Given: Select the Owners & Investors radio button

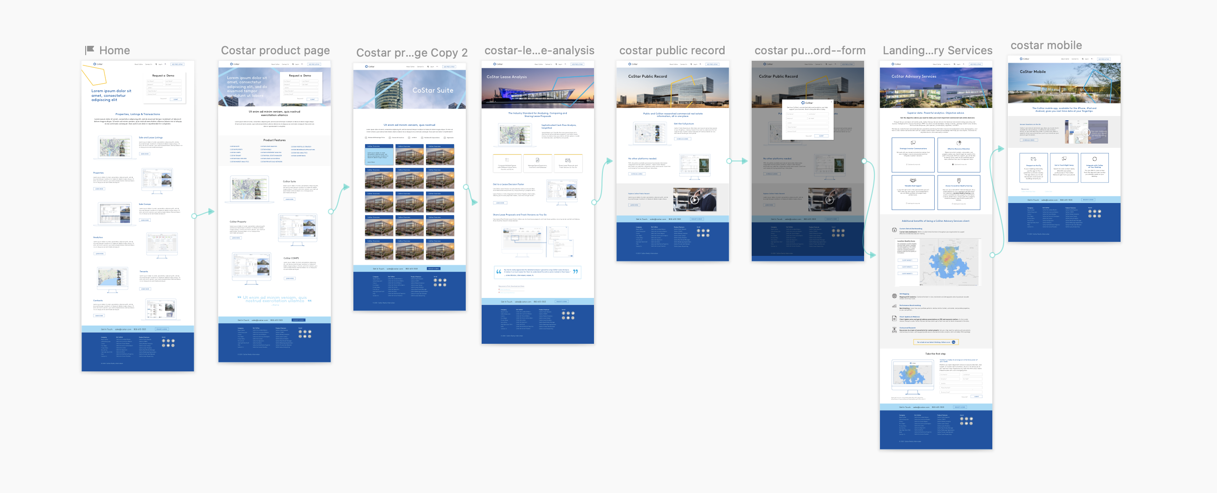Looking at the screenshot, I should pos(390,138).
